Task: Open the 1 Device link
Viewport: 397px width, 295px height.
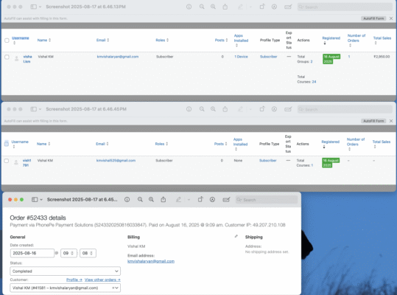Action: 241,57
